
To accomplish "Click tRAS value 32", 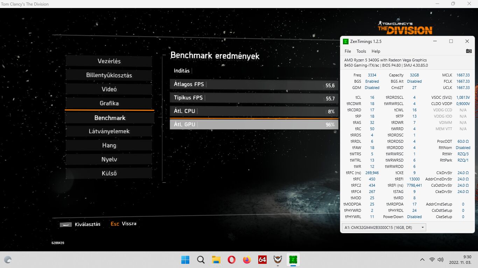I will pos(372,122).
